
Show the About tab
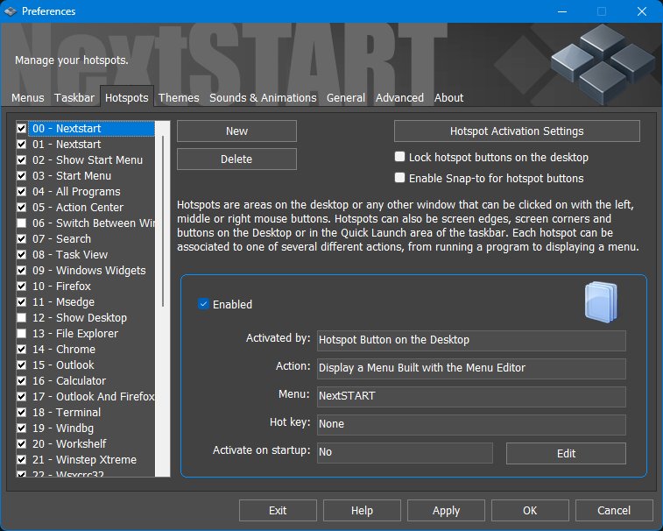point(449,98)
